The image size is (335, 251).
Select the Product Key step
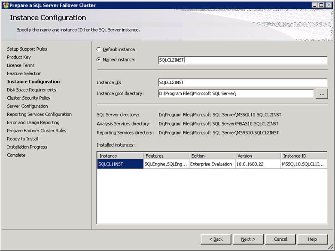tap(19, 57)
